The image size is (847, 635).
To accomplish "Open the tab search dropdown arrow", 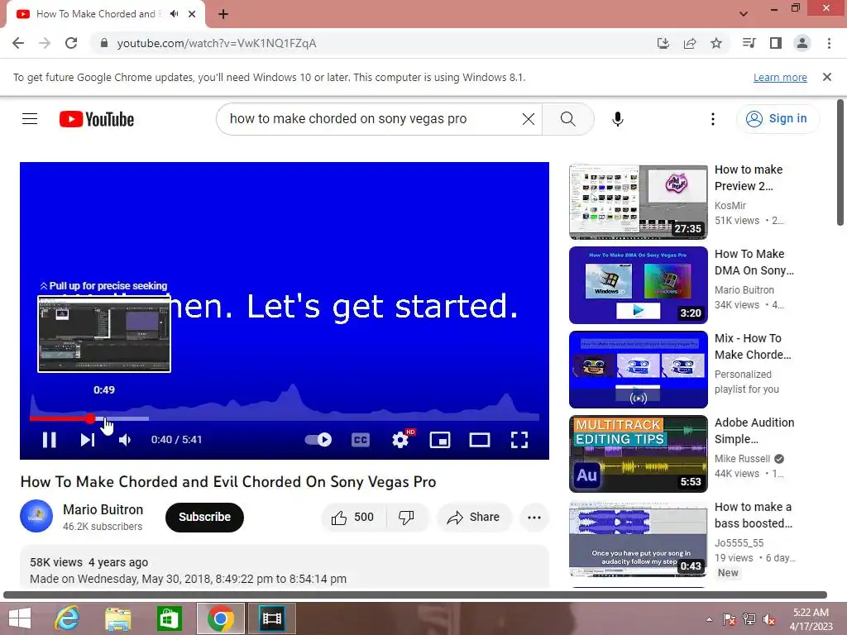I will [744, 14].
